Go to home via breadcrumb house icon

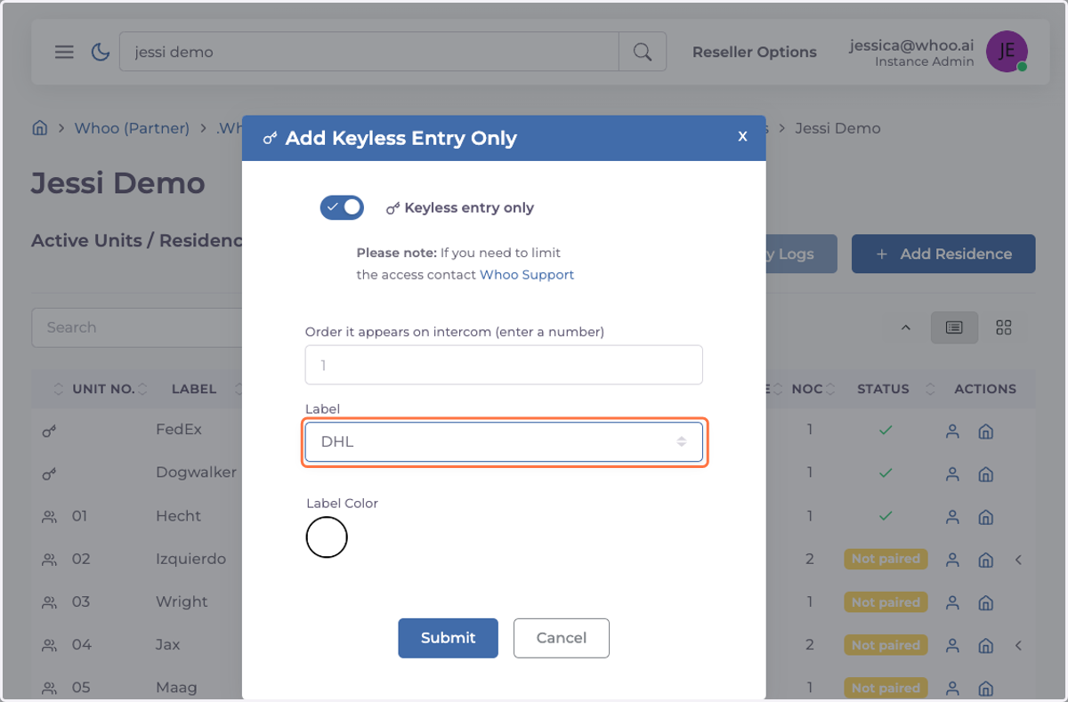pos(39,128)
